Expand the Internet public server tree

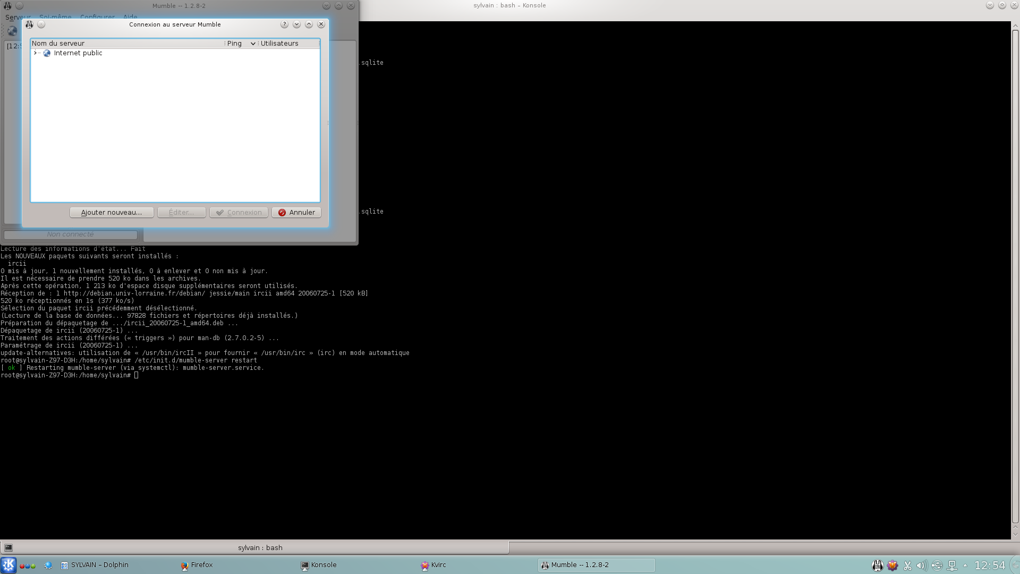tap(35, 53)
